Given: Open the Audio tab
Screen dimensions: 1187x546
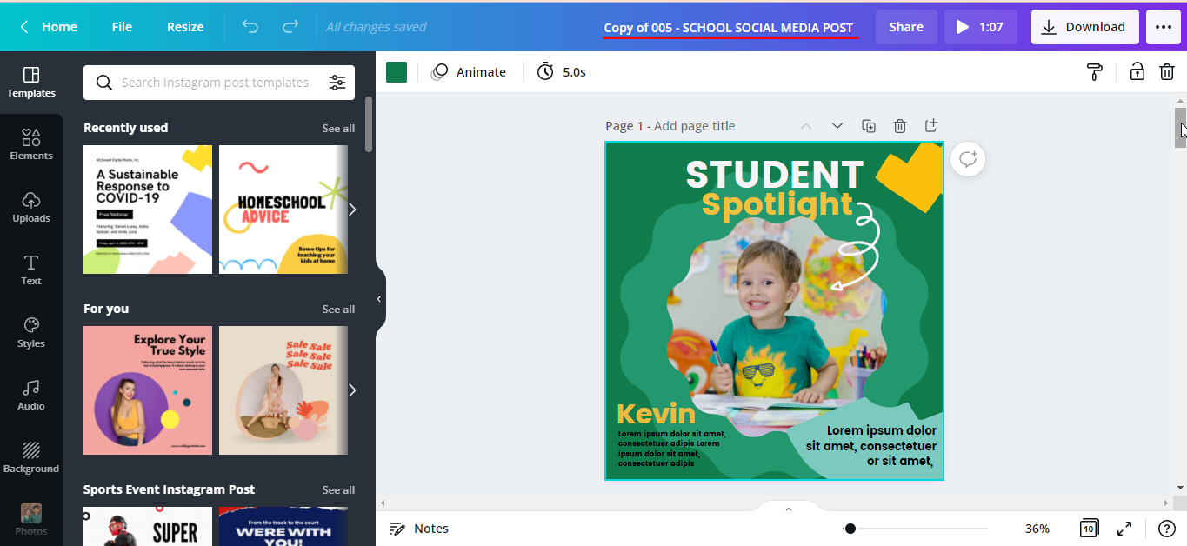Looking at the screenshot, I should pyautogui.click(x=31, y=396).
